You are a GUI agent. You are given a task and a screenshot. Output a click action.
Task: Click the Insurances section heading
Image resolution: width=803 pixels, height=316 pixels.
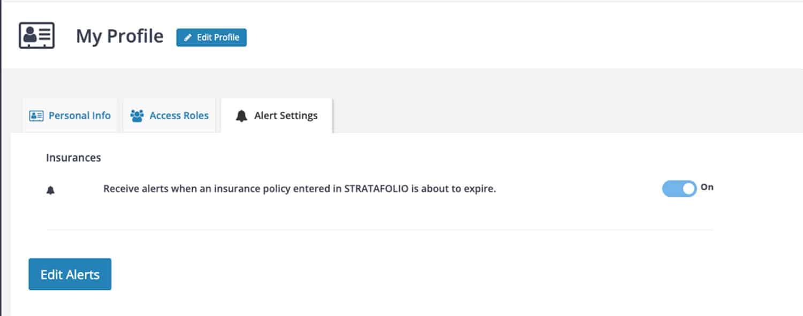73,158
